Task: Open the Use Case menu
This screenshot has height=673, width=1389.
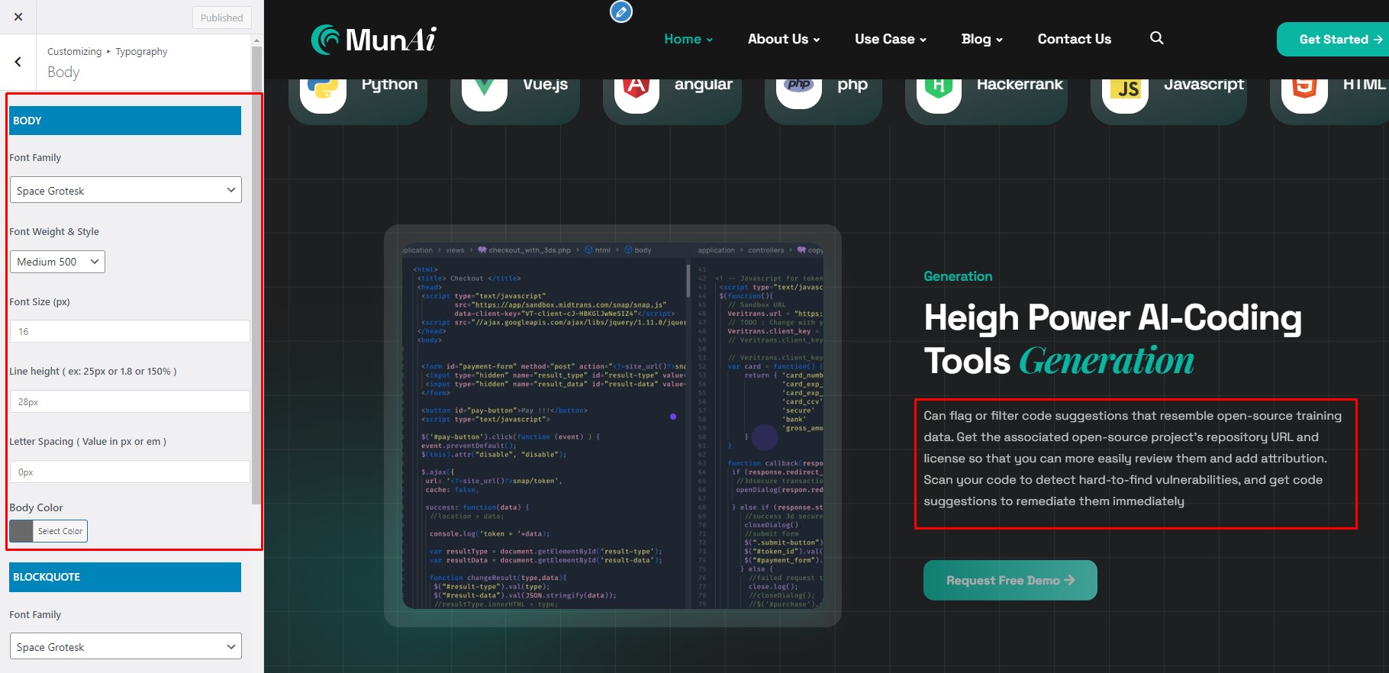Action: point(891,39)
